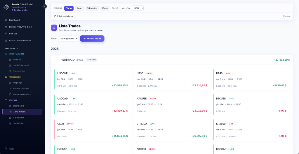Click the Expert Advisor robot icon
Viewport: 299px width, 154px height.
click(x=6, y=54)
